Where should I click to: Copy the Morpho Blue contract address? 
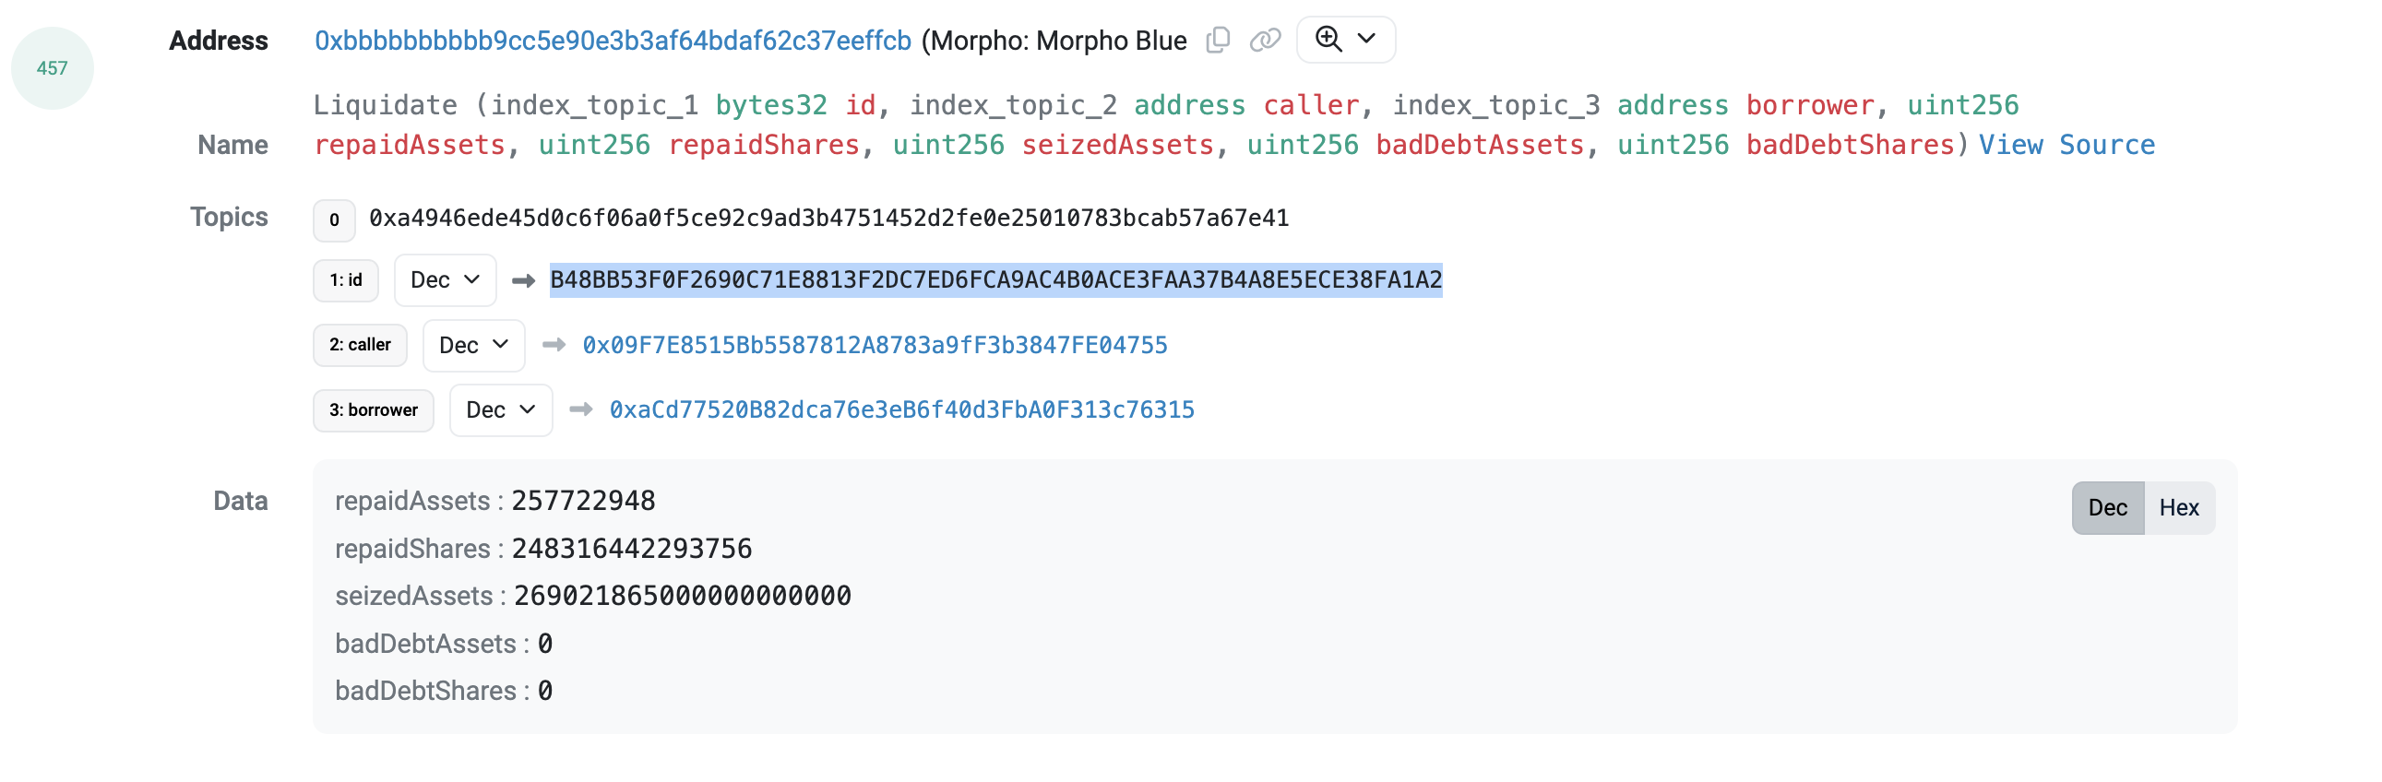tap(1219, 40)
